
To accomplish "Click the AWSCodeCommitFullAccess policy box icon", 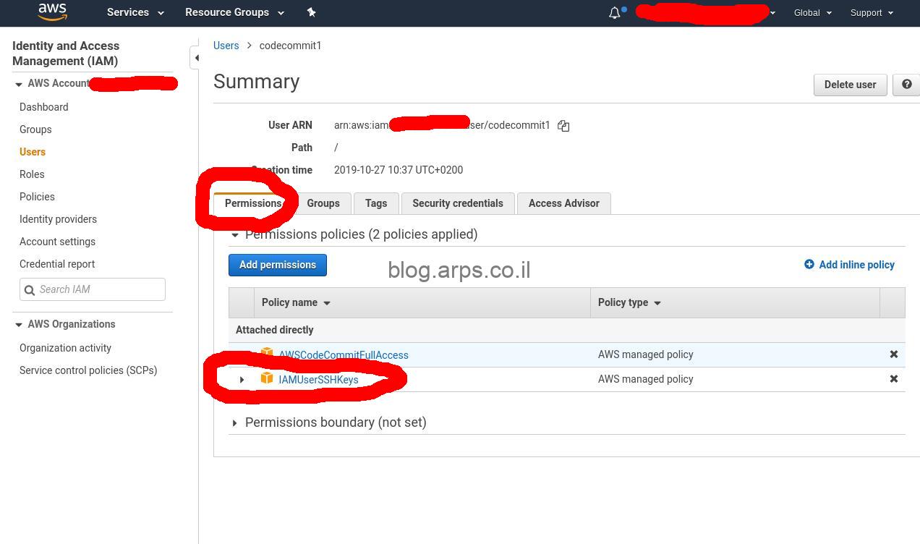I will pos(267,354).
